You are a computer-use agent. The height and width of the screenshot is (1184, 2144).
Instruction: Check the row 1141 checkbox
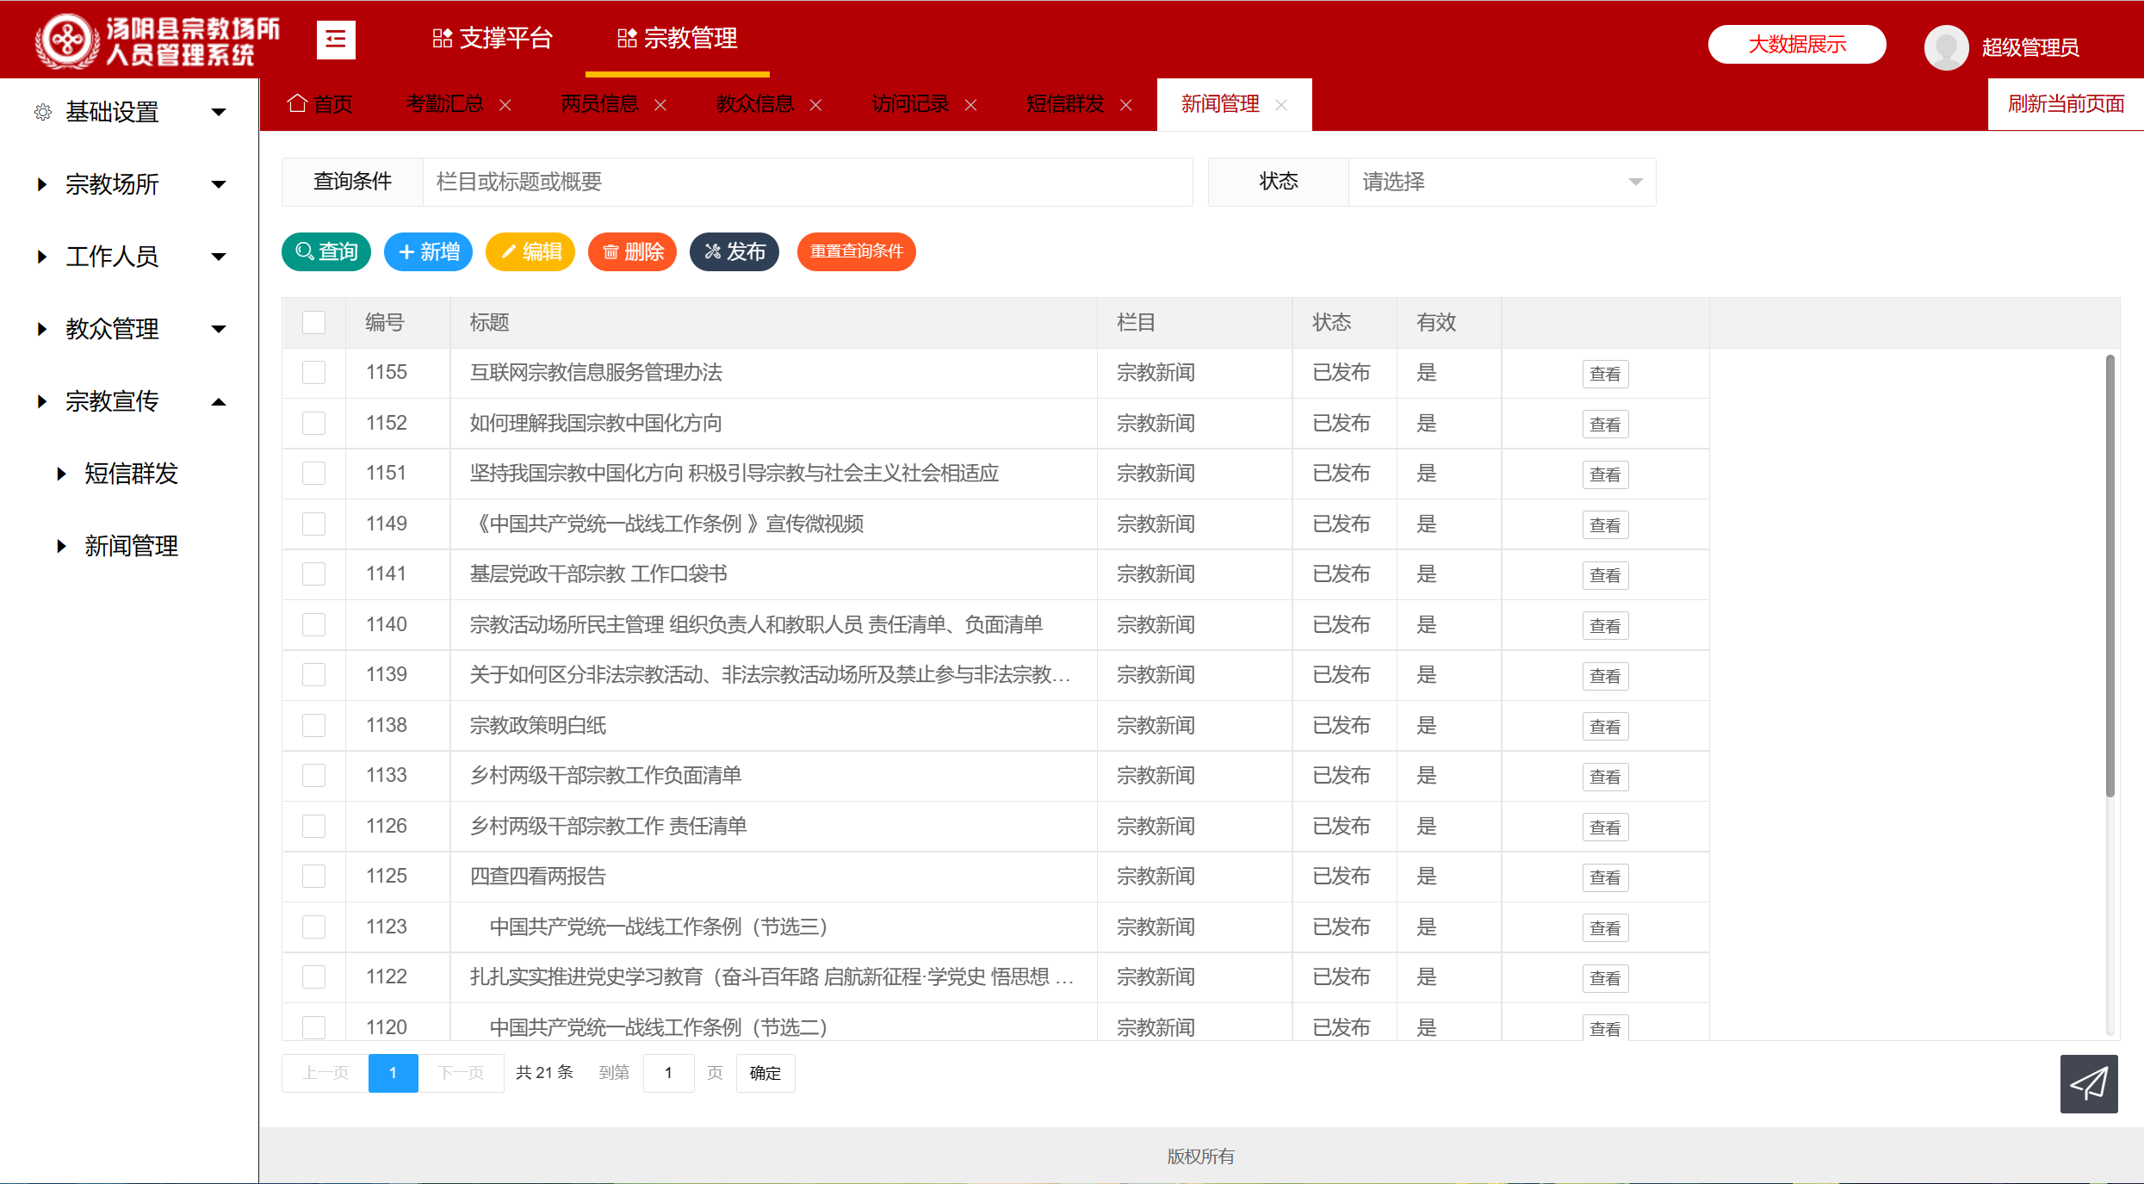(x=313, y=574)
